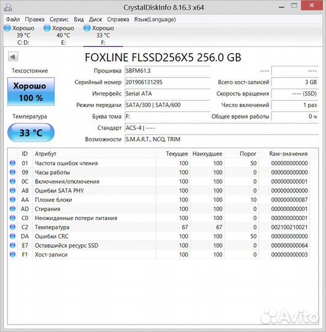326x332 pixels.
Task: Click the SATA/300 | SATA/600 transfer mode field
Action: pos(167,105)
